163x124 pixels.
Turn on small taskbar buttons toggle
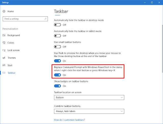coord(58,47)
